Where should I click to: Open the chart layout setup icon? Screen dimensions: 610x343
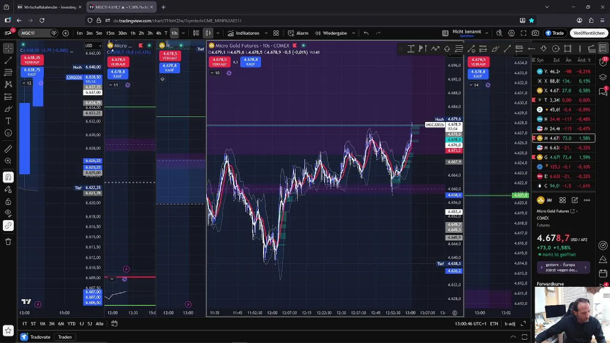coord(445,33)
